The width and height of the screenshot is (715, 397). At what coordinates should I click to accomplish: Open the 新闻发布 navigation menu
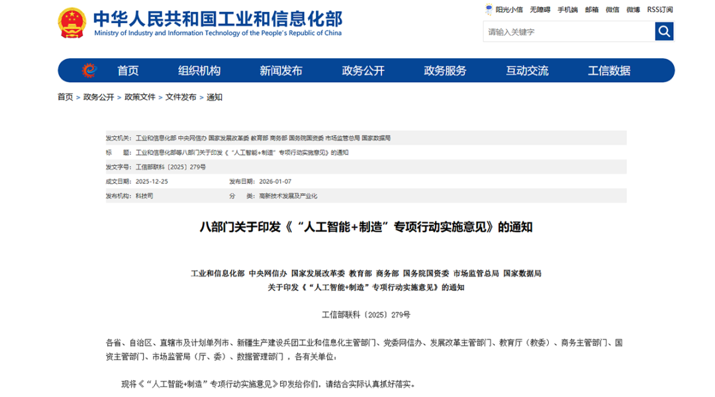point(279,70)
